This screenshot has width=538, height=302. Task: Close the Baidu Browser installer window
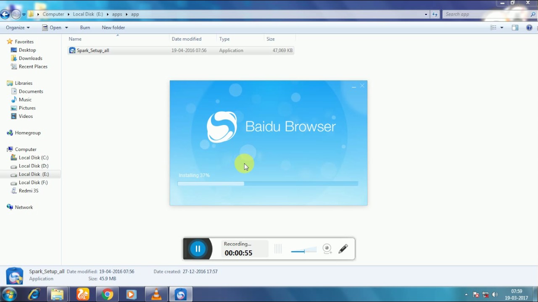pyautogui.click(x=362, y=86)
